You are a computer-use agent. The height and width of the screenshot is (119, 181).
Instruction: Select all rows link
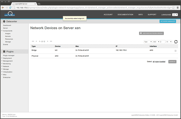(154, 62)
